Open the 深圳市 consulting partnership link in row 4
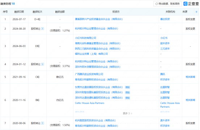 pos(98,67)
